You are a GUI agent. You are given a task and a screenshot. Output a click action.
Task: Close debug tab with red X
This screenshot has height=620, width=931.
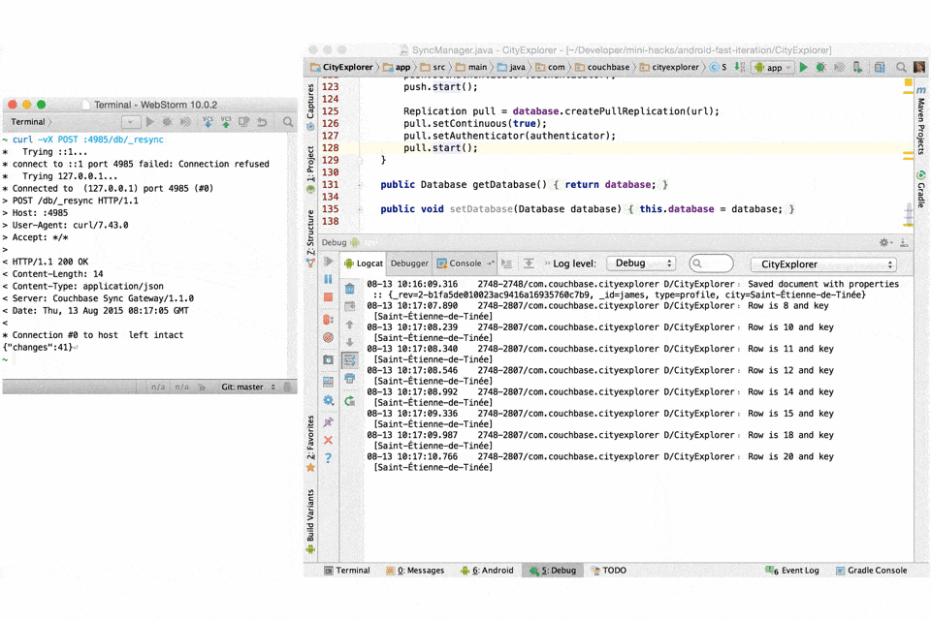(329, 440)
